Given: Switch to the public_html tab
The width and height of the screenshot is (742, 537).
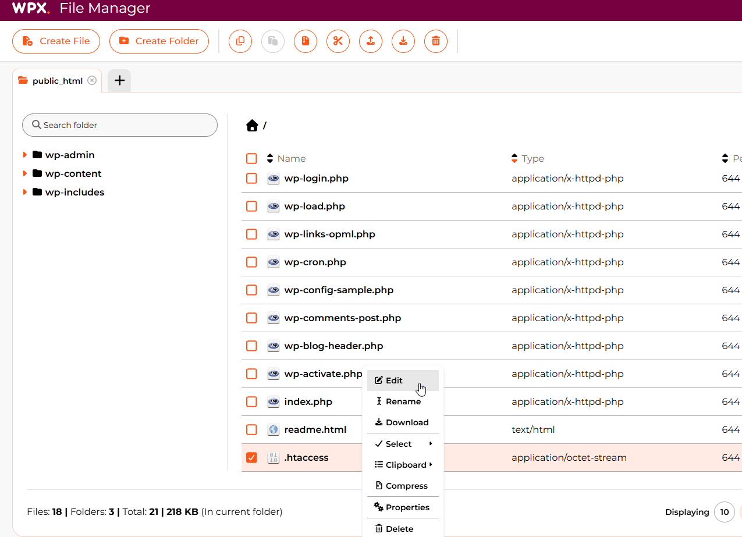Looking at the screenshot, I should pyautogui.click(x=57, y=81).
